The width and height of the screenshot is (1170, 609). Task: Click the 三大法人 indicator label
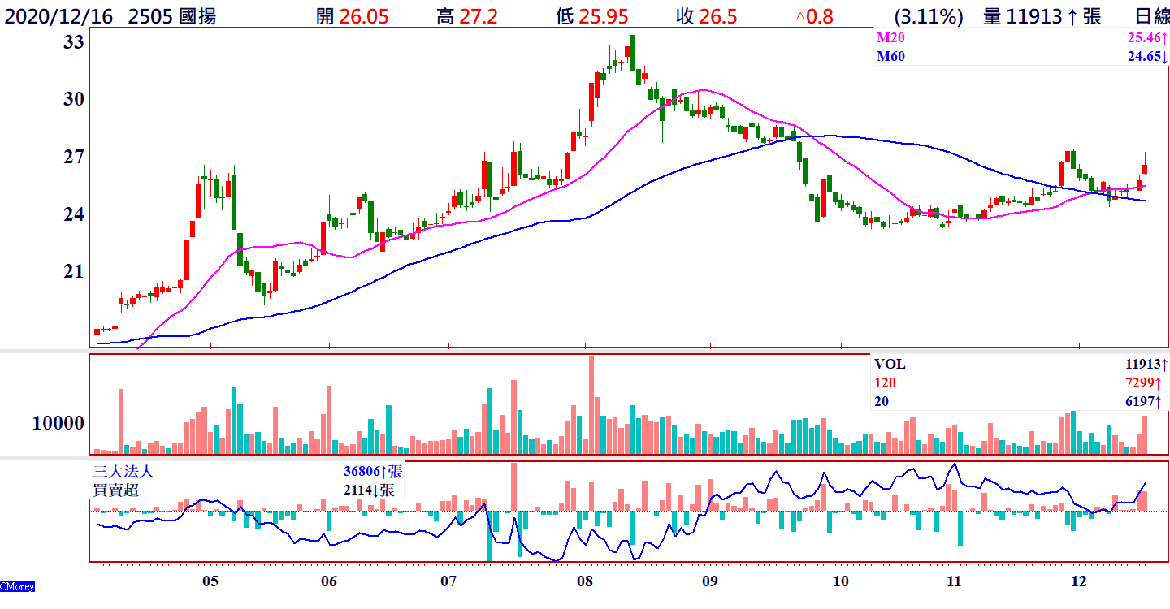click(123, 471)
